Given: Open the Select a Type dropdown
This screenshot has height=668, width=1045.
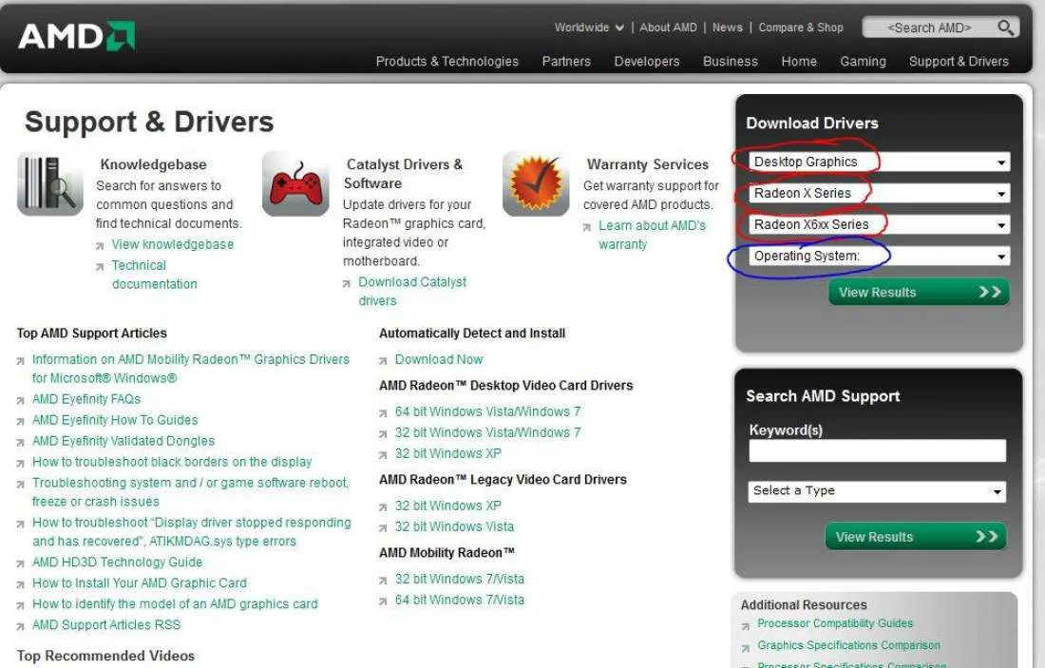Looking at the screenshot, I should 877,491.
